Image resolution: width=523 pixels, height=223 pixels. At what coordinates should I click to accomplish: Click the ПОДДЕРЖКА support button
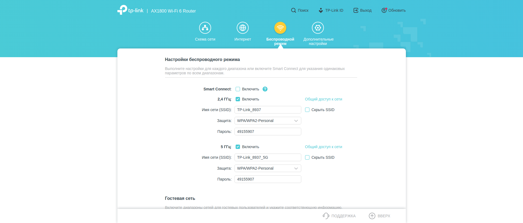tap(339, 216)
